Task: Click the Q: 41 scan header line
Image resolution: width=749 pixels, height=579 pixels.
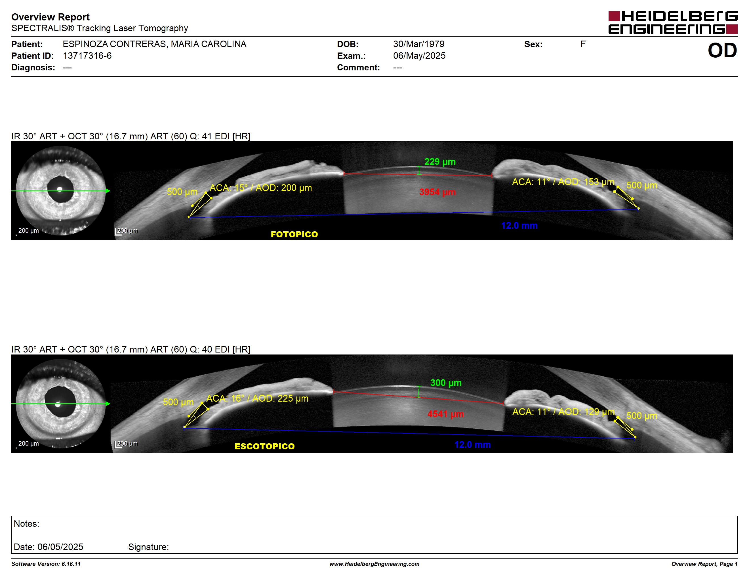Action: coord(131,136)
